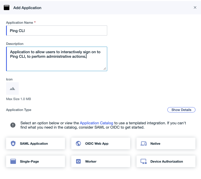Click the Application Name label
The image size is (201, 179).
tap(19, 22)
